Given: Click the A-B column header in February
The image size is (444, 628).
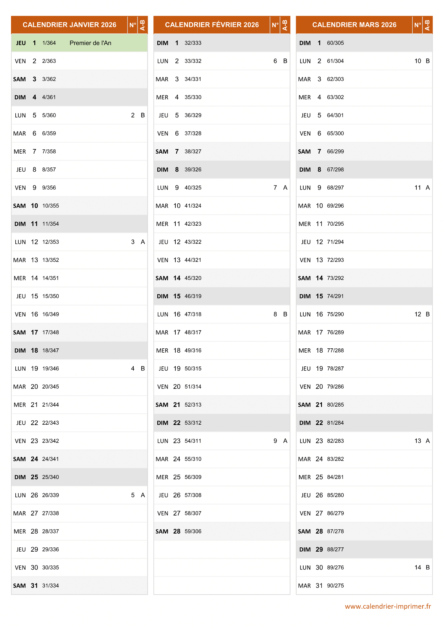Looking at the screenshot, I should 285,25.
